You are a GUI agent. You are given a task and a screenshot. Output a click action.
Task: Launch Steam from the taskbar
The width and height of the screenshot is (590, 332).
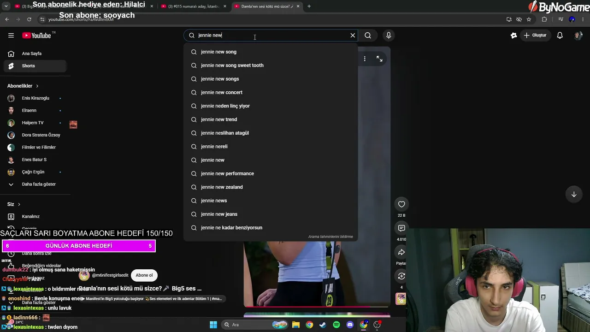tap(323, 325)
